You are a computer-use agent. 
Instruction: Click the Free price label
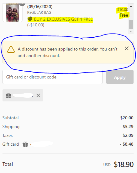pyautogui.click(x=124, y=15)
